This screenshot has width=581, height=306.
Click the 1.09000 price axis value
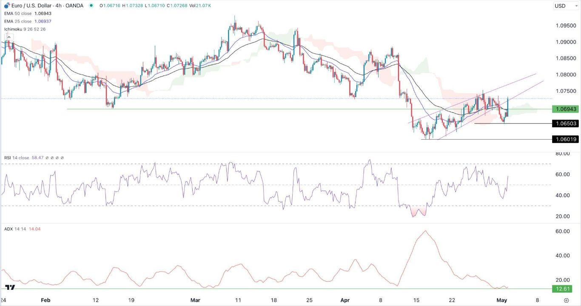pyautogui.click(x=566, y=42)
